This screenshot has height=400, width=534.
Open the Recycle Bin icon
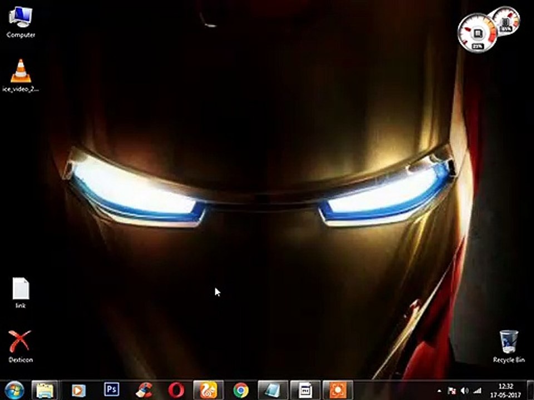coord(509,346)
